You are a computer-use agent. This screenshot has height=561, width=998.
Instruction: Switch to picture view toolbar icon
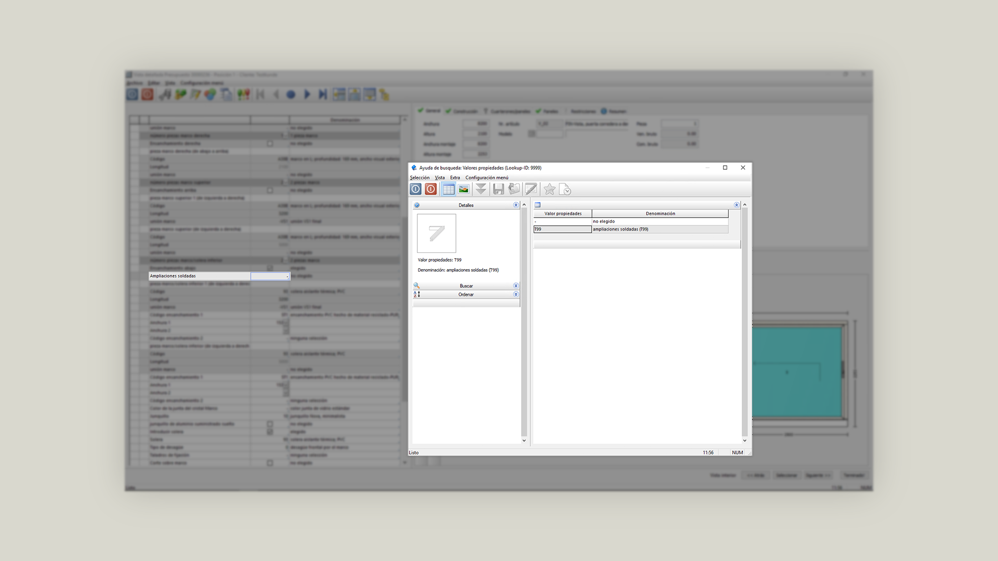[x=464, y=190]
